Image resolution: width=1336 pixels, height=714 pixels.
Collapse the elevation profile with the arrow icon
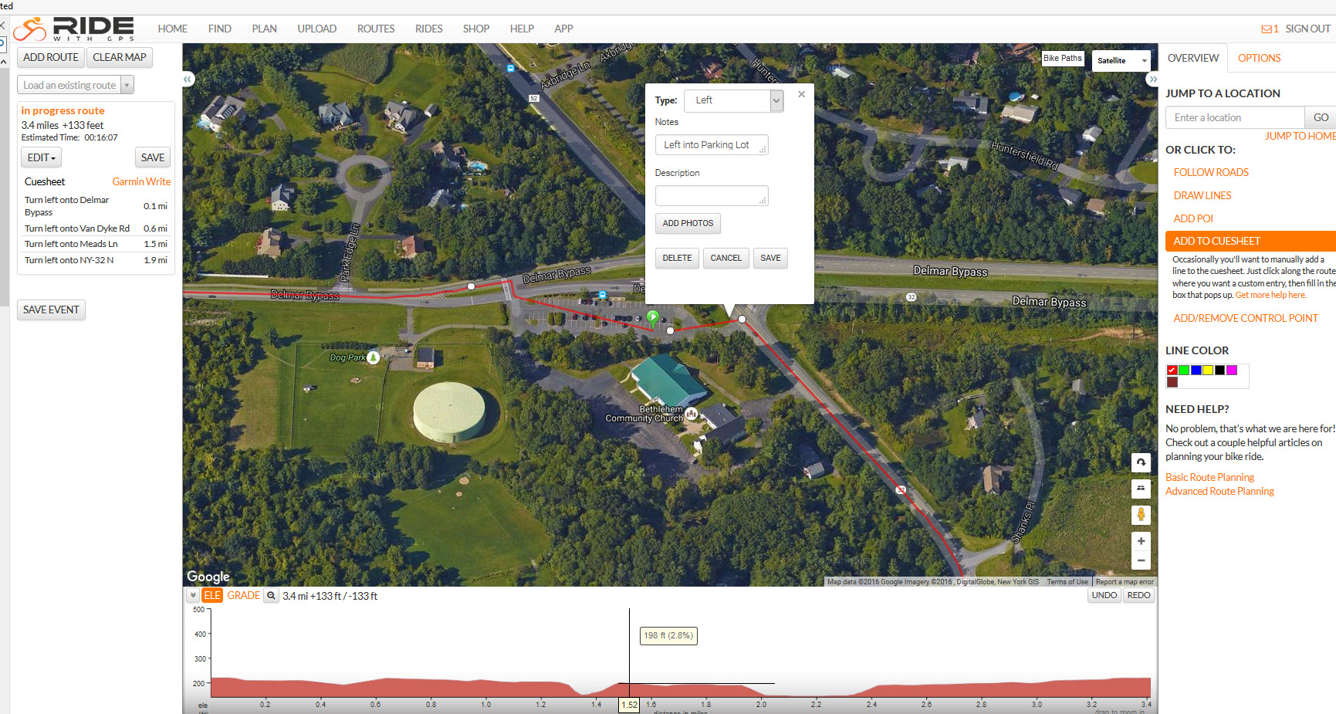pyautogui.click(x=193, y=596)
